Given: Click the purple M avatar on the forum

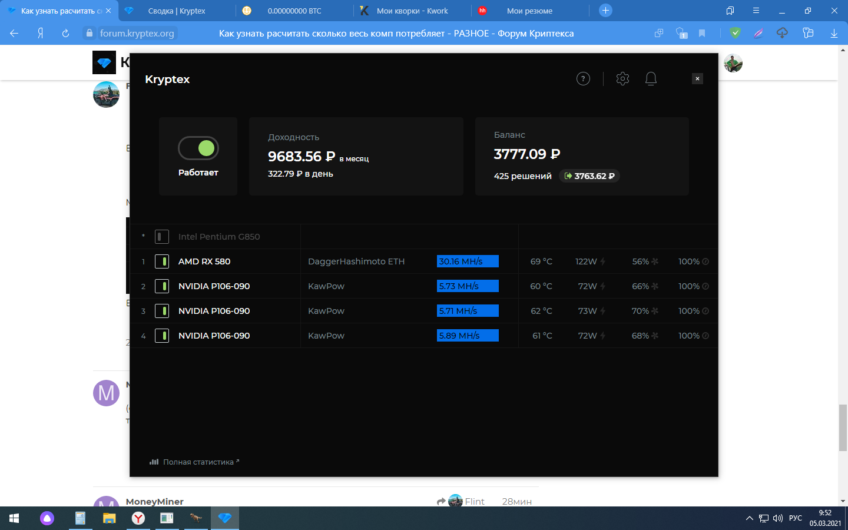Looking at the screenshot, I should 106,393.
